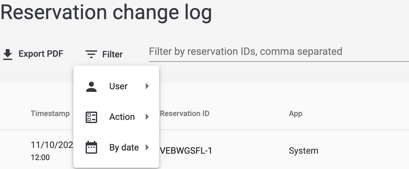Select the By date filter option

116,148
